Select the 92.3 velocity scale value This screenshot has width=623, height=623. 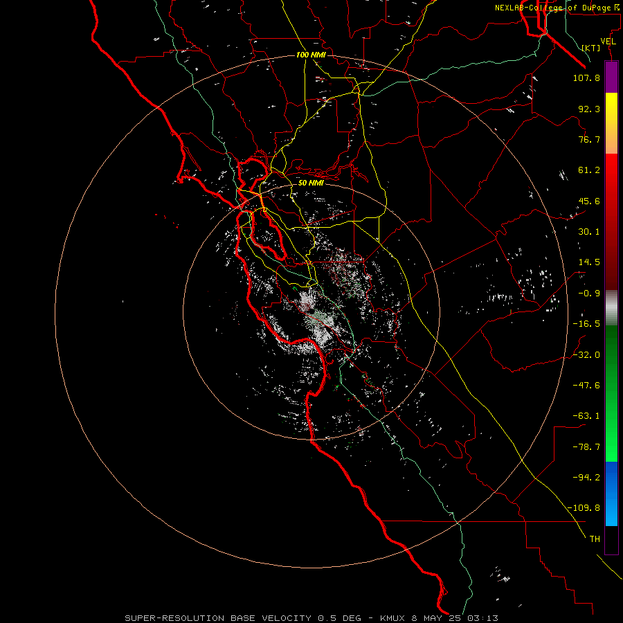pyautogui.click(x=589, y=109)
